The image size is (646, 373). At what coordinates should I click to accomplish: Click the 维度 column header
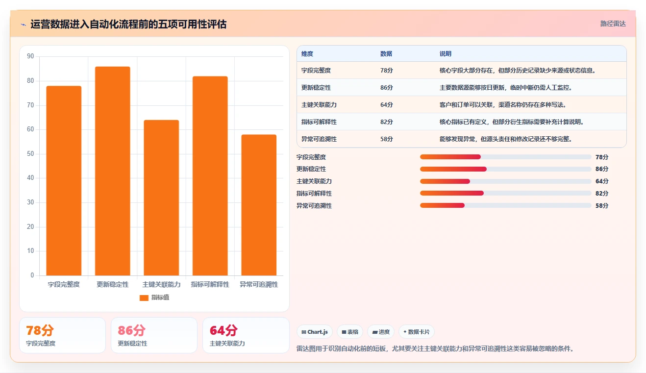tap(307, 54)
